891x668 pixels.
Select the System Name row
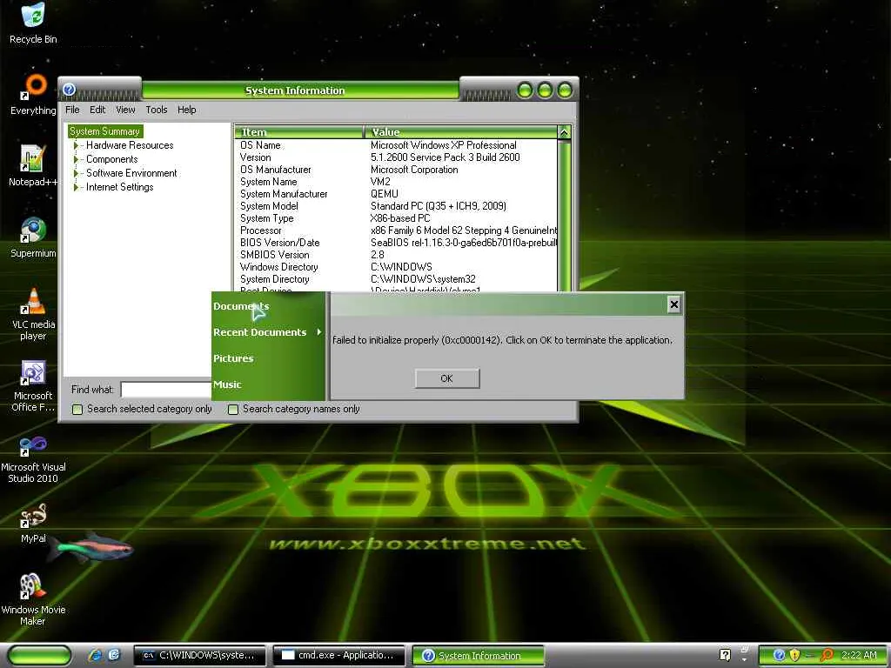tap(396, 182)
